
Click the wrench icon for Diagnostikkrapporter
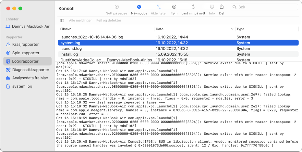coord(8,70)
